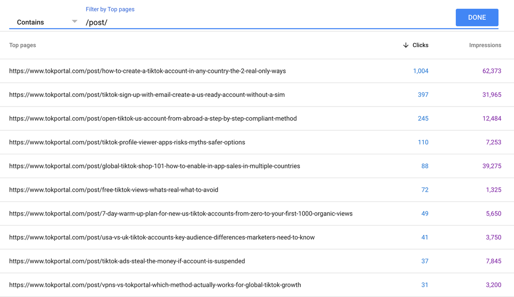The image size is (514, 297).
Task: Click the down arrow sort icon beside Clicks
Action: pos(406,45)
